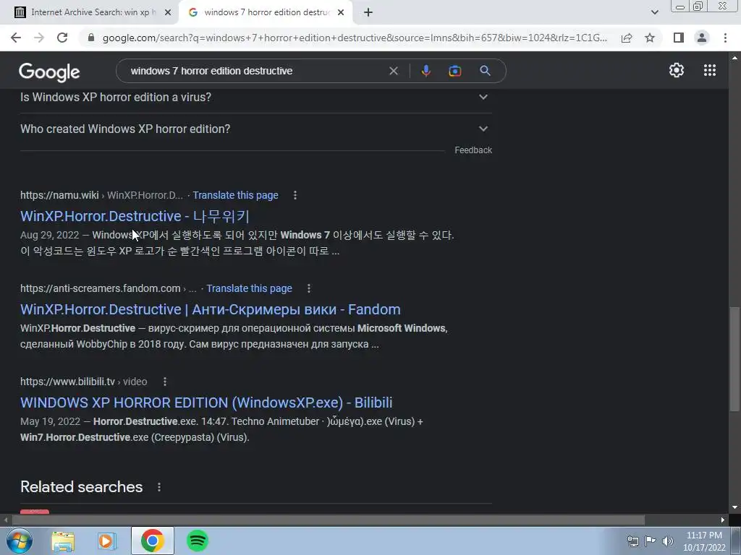This screenshot has width=741, height=555.
Task: Open Google apps grid
Action: coord(709,70)
